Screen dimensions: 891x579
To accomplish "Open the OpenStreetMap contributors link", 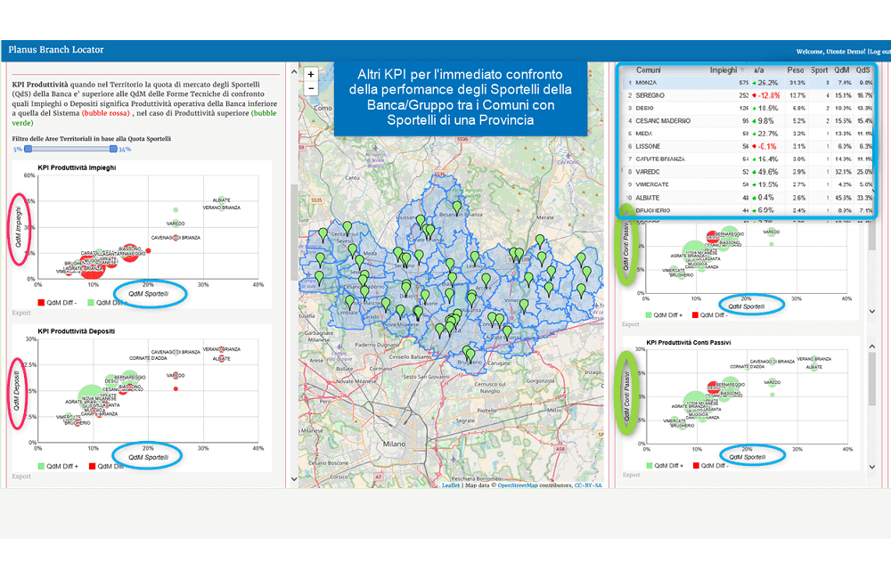I will coord(518,485).
